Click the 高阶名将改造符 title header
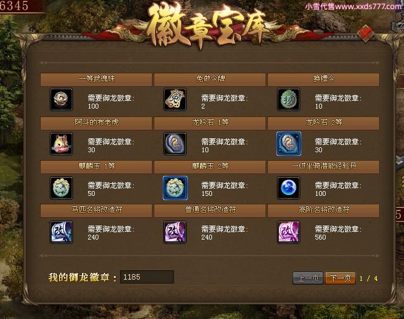This screenshot has width=404, height=319. point(323,210)
